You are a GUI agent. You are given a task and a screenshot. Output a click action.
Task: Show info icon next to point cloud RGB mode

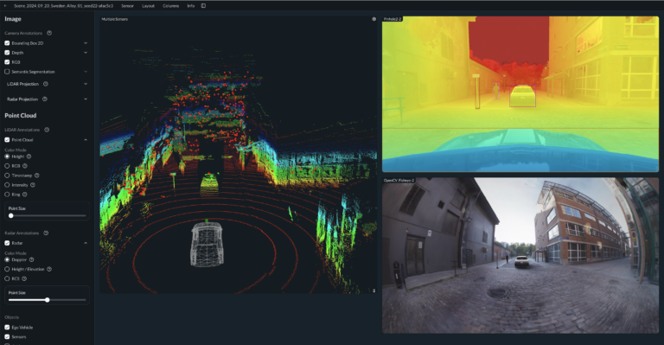24,166
